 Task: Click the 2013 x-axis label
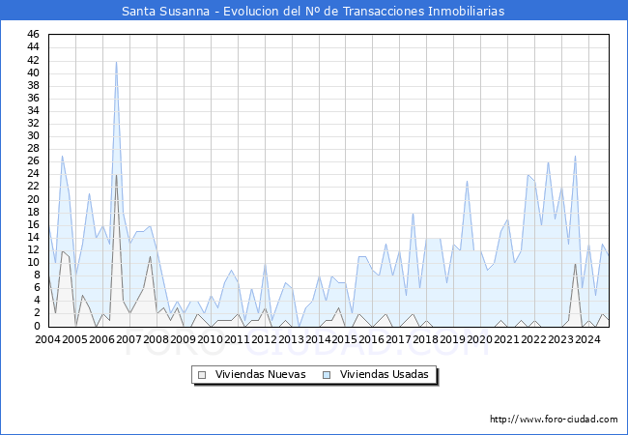pos(291,339)
